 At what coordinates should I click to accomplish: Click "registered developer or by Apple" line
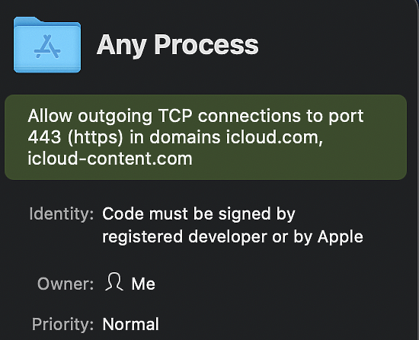click(x=233, y=237)
